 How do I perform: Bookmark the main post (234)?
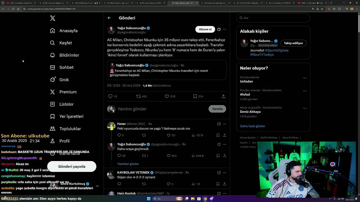pyautogui.click(x=198, y=96)
